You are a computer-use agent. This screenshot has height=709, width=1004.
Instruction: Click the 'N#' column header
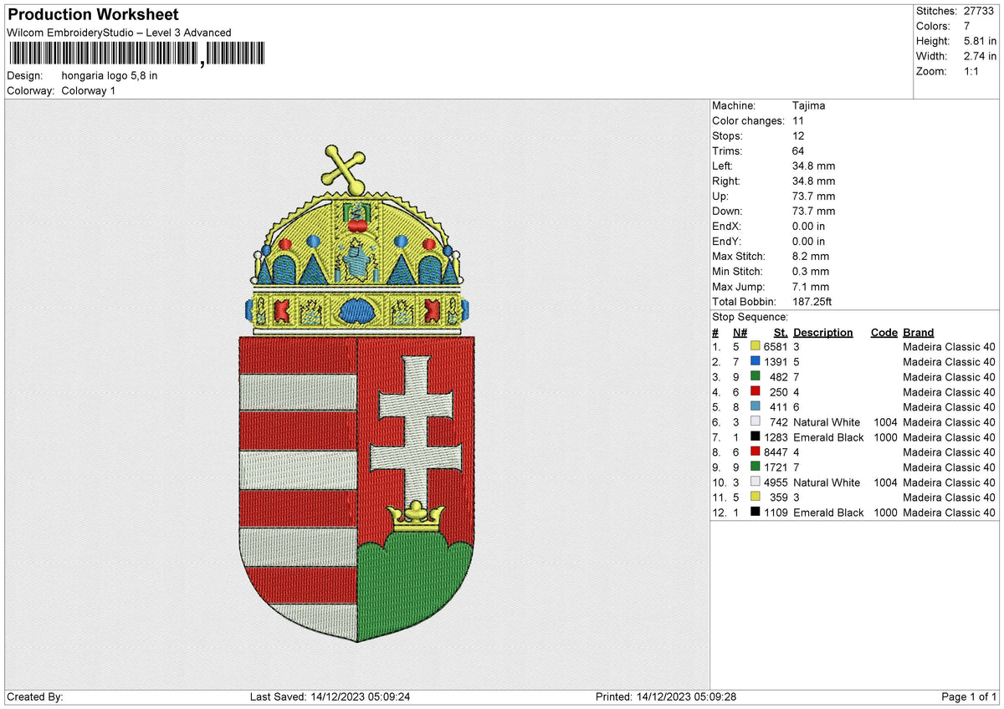pos(740,333)
